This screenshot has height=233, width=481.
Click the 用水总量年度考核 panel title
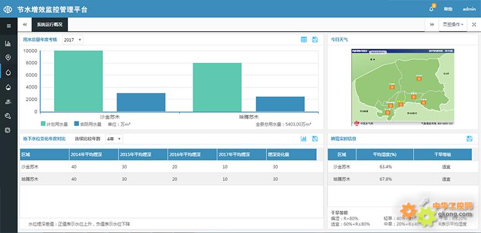coord(40,40)
